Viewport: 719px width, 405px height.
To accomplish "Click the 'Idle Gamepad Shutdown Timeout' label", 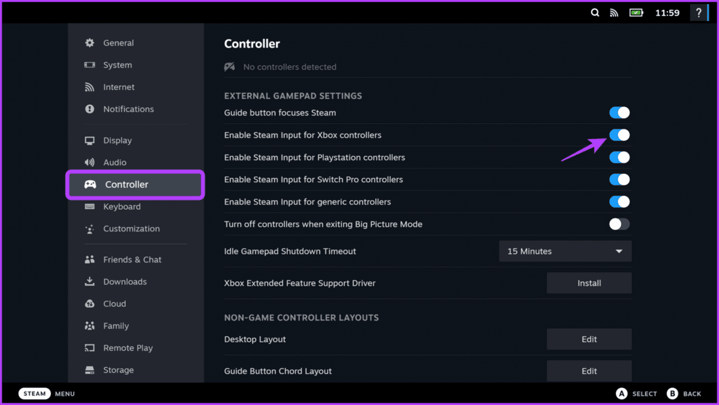I will click(290, 251).
